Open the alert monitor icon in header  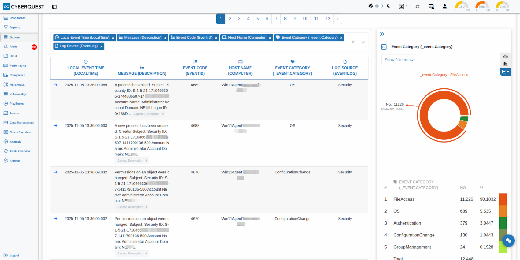pos(431,6)
